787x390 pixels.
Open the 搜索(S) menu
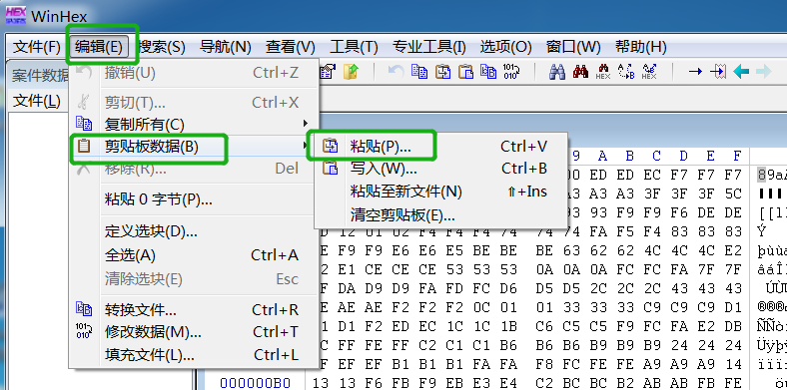162,47
